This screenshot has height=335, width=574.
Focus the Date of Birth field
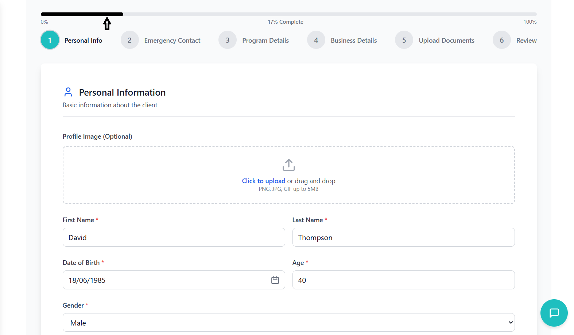174,280
